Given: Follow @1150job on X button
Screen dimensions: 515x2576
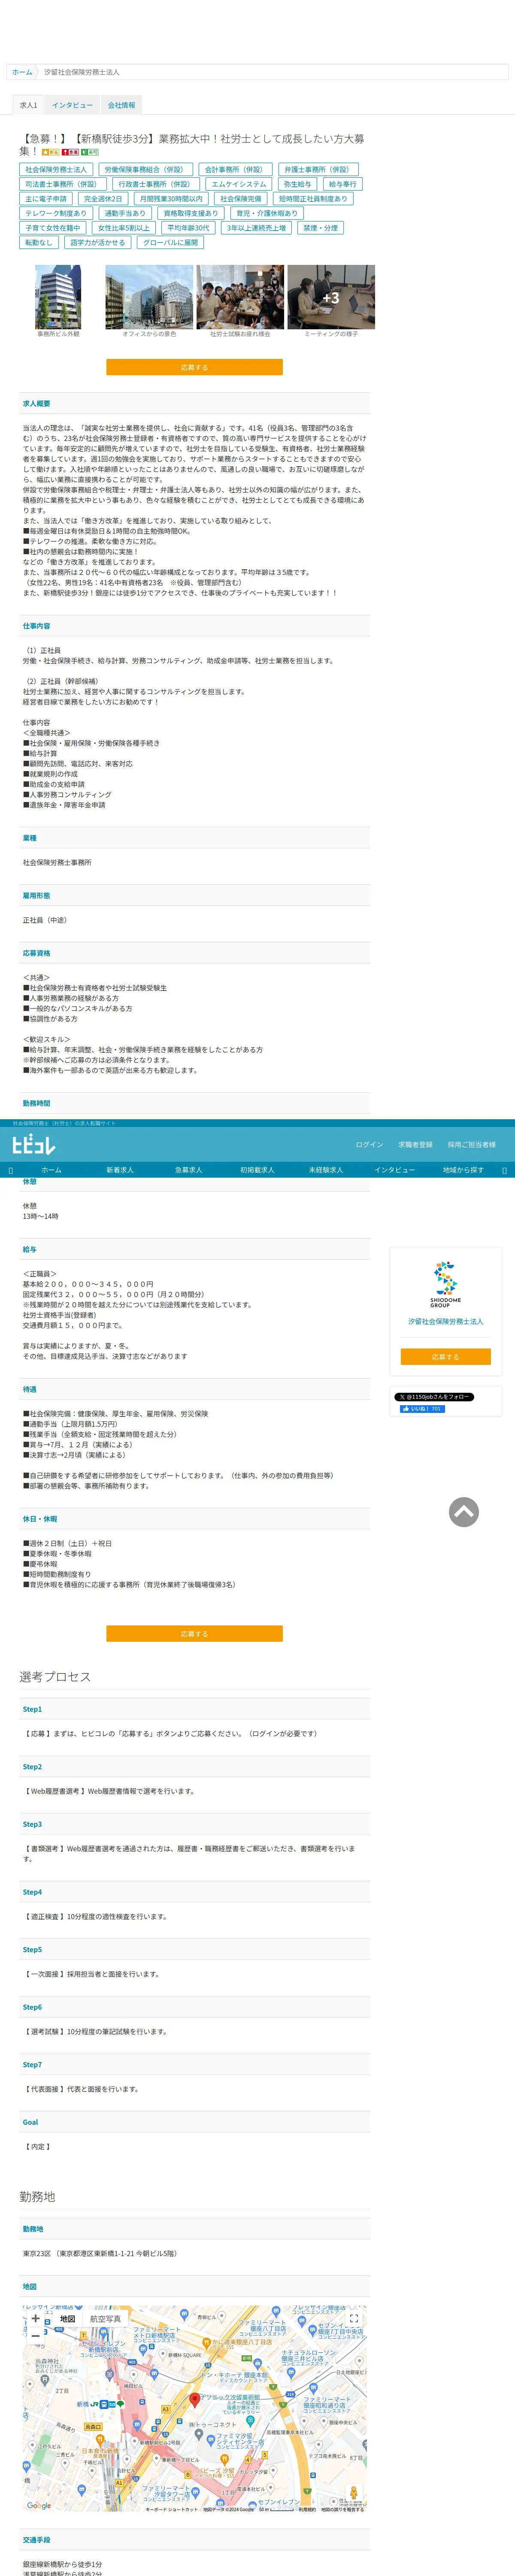Looking at the screenshot, I should (x=434, y=1396).
